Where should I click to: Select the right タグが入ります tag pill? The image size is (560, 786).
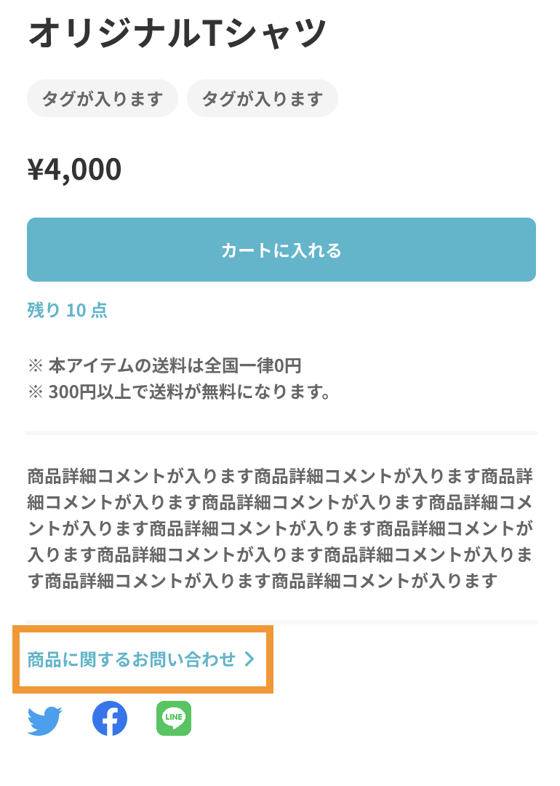click(x=263, y=99)
